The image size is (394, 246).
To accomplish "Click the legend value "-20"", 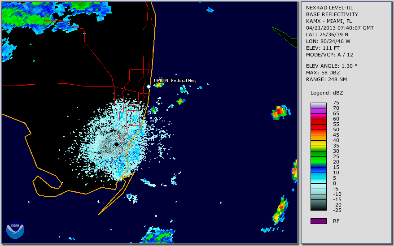I will pos(337,205).
